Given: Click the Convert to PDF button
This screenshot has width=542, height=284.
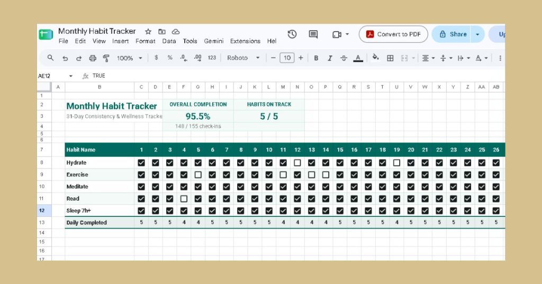Looking at the screenshot, I should click(x=393, y=34).
